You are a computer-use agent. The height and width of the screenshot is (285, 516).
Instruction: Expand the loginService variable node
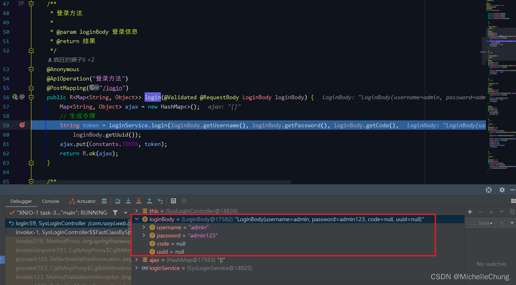[137, 268]
